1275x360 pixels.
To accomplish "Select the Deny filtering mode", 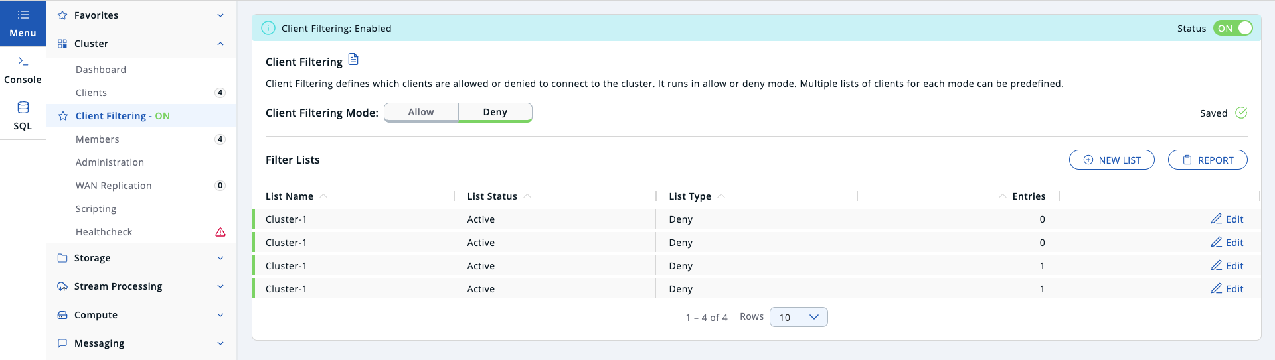I will coord(495,112).
